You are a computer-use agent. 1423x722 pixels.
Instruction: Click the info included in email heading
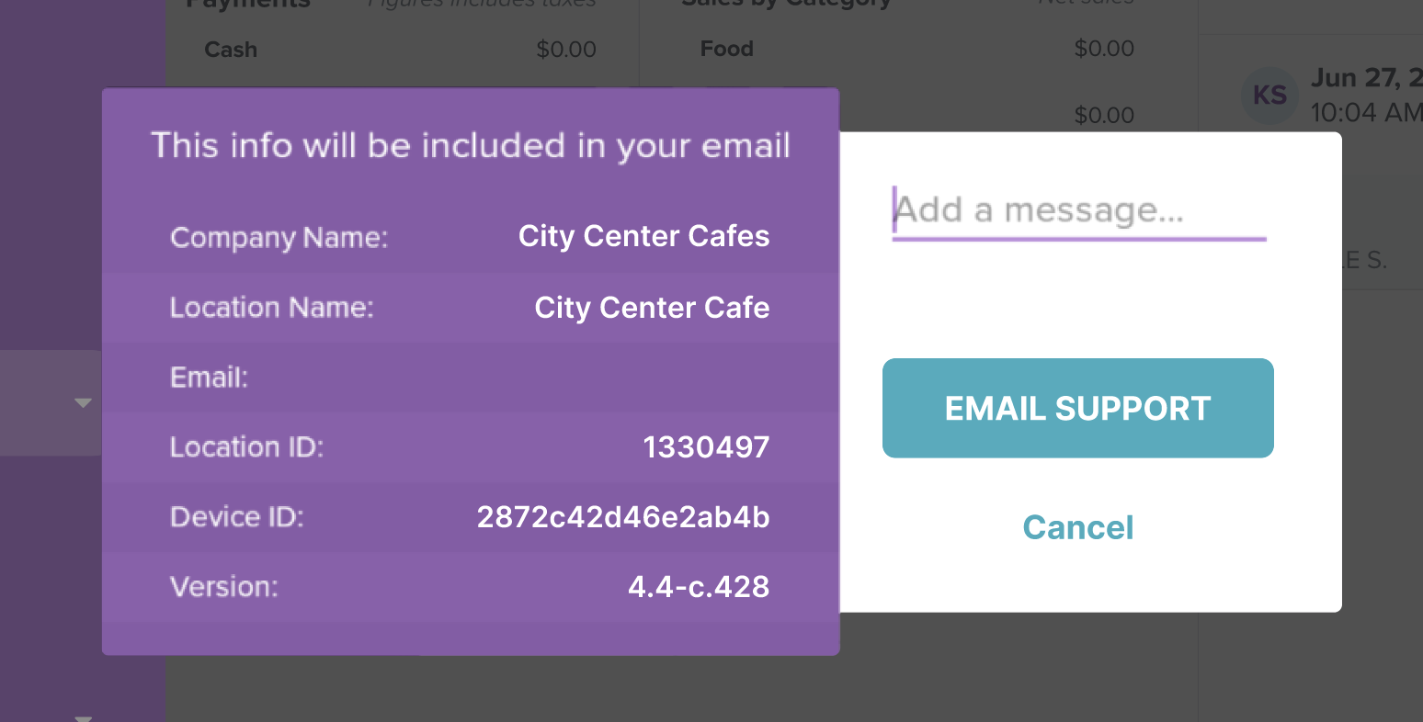[x=470, y=146]
